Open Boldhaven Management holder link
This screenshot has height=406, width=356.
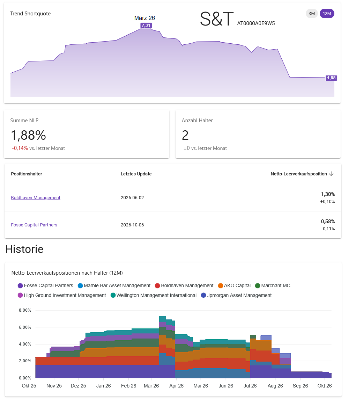pyautogui.click(x=36, y=197)
